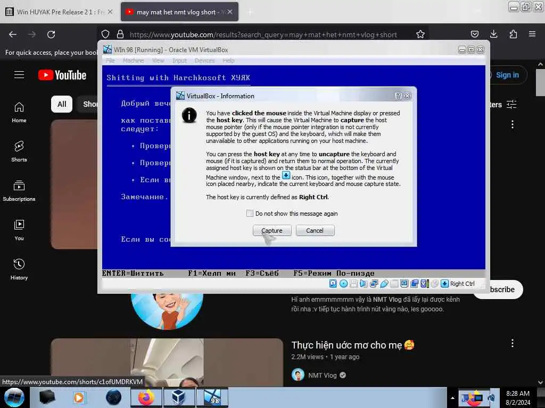545x408 pixels.
Task: Click the optical disk status icon
Action: (343, 284)
